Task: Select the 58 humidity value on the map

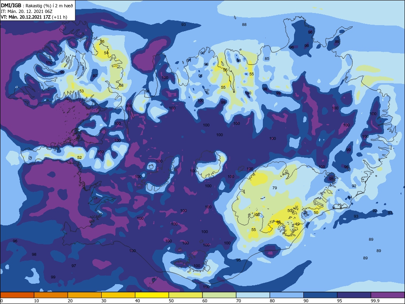Action: pos(121,85)
